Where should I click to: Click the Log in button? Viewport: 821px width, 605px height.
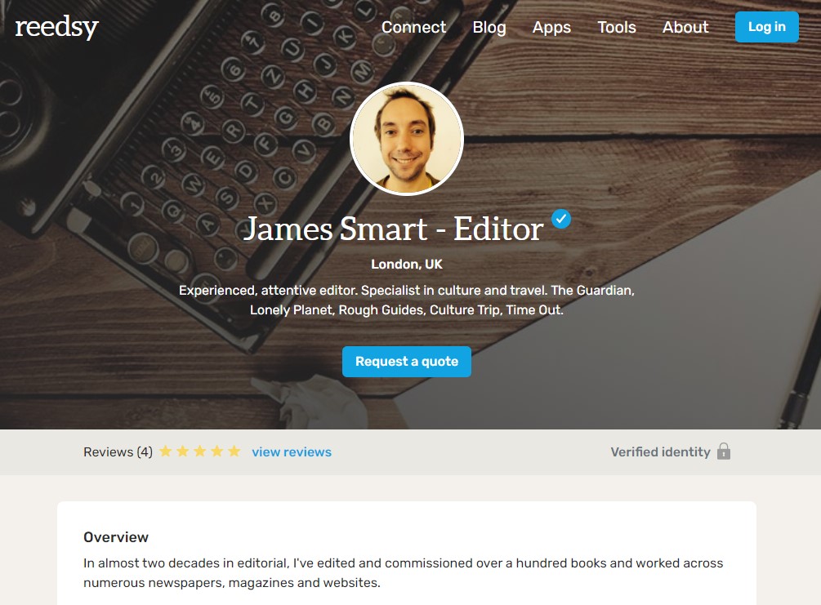coord(767,27)
